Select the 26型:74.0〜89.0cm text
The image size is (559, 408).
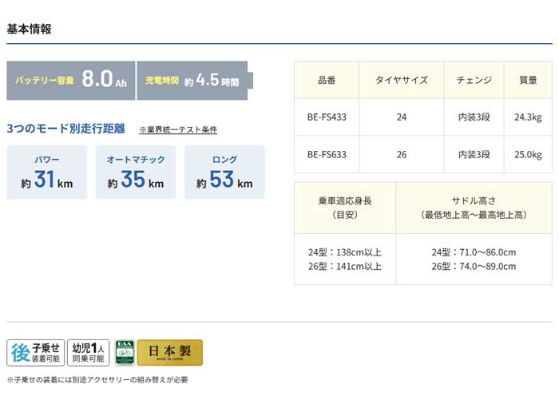point(474,266)
